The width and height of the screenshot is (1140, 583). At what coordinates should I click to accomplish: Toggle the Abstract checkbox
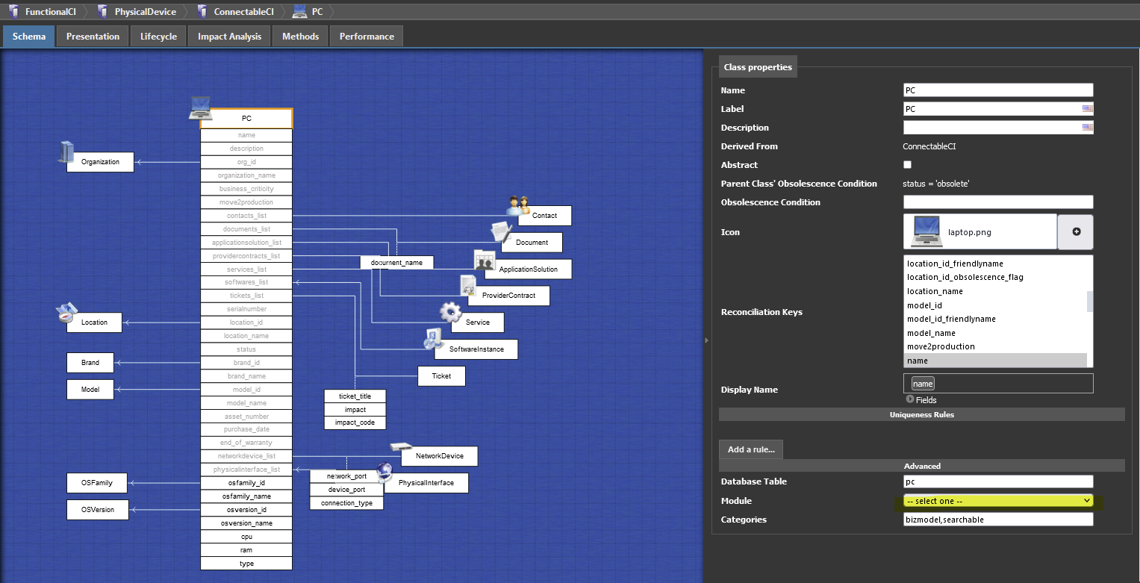(x=908, y=165)
